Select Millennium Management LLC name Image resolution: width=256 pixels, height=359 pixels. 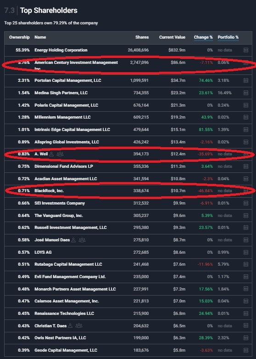point(63,117)
